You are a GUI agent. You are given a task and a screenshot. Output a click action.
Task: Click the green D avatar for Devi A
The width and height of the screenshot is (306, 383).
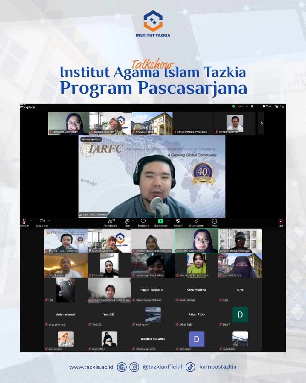click(240, 314)
